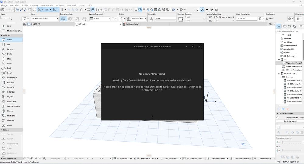Collapse the 3D folder in navigator

click(x=279, y=60)
